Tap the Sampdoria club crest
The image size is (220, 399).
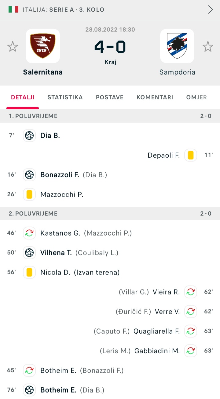click(177, 46)
